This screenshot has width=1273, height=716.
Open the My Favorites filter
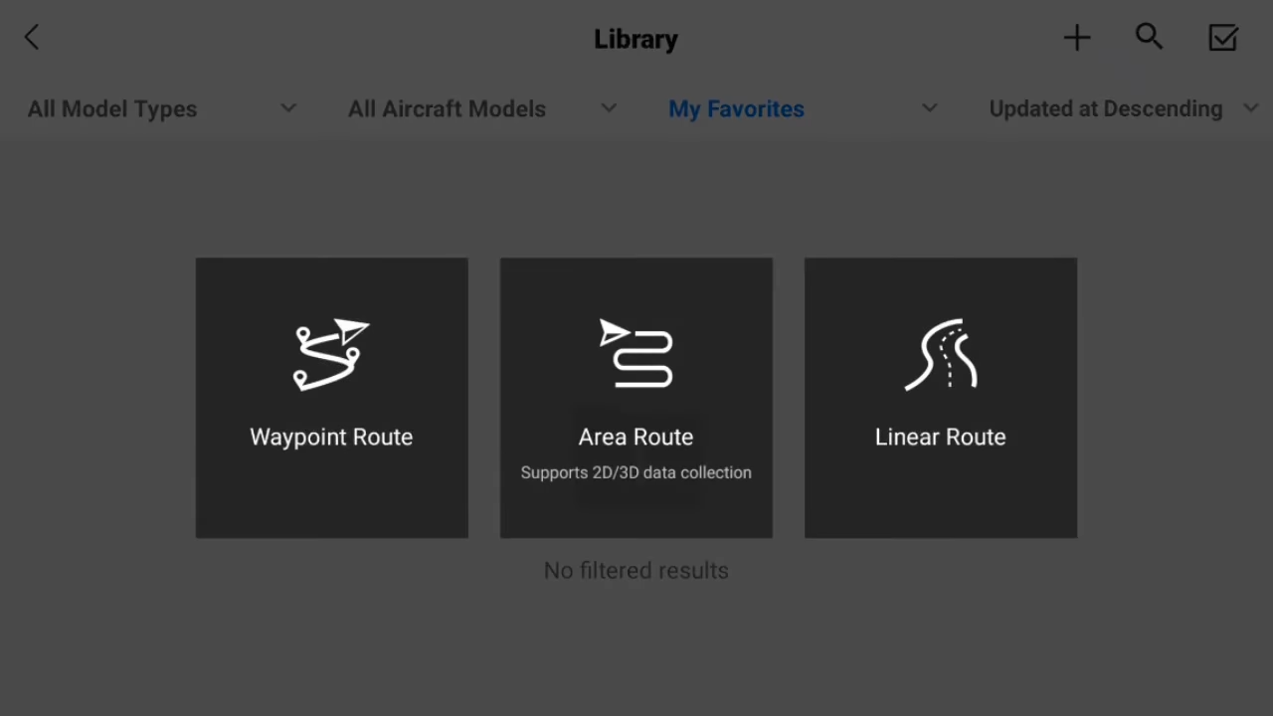click(x=736, y=109)
